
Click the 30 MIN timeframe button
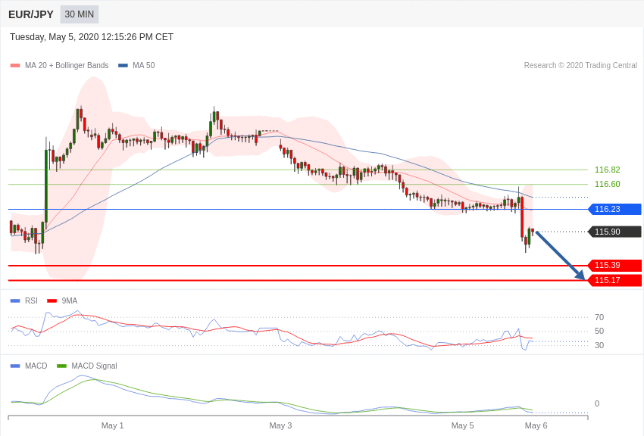coord(80,14)
